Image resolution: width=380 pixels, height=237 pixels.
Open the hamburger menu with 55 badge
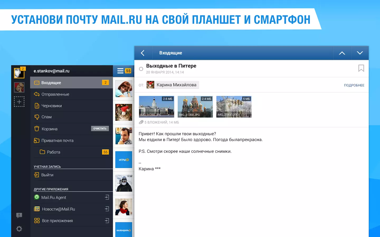(x=124, y=71)
